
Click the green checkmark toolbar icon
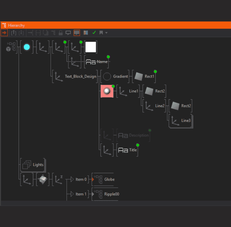[94, 33]
